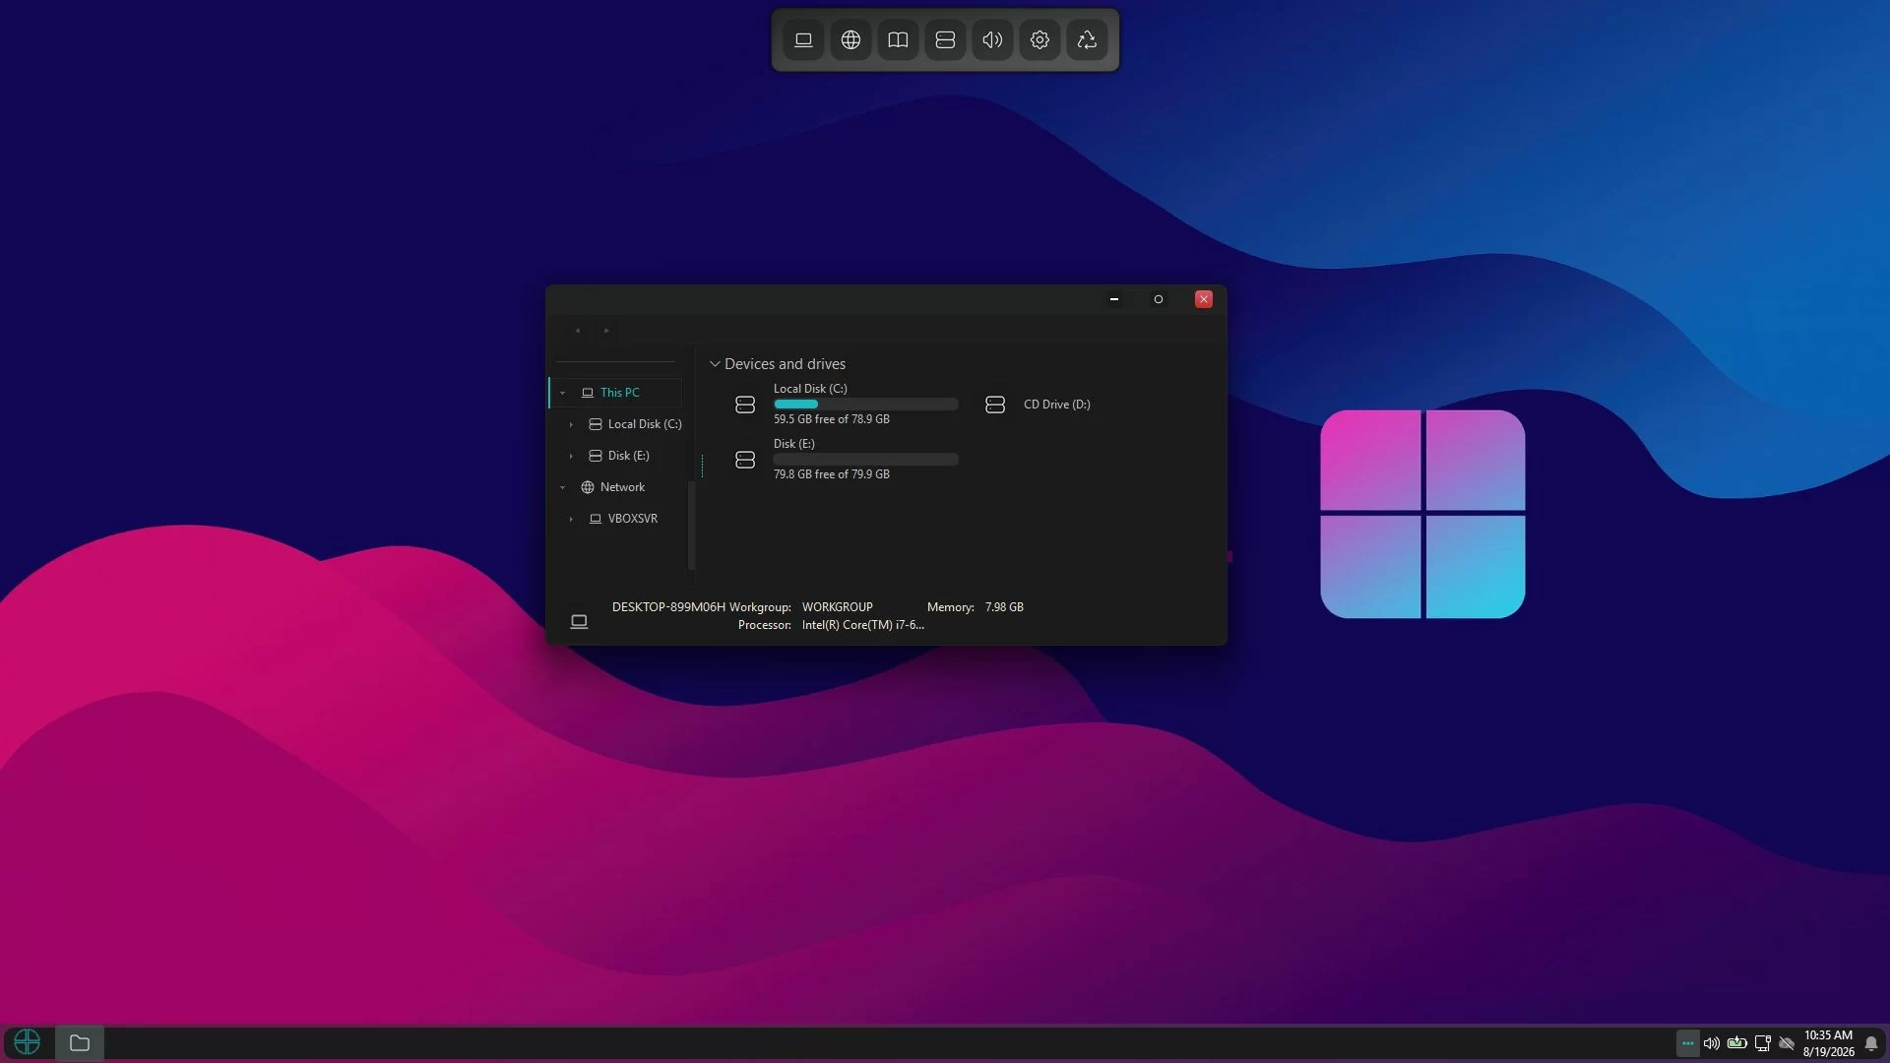The width and height of the screenshot is (1890, 1063).
Task: Open the book (Libraries) dock icon
Action: [898, 40]
